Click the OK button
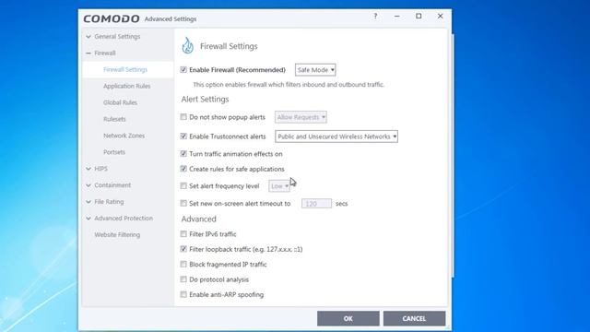 click(x=348, y=318)
